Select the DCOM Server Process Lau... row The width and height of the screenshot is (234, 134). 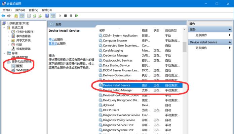click(140, 70)
